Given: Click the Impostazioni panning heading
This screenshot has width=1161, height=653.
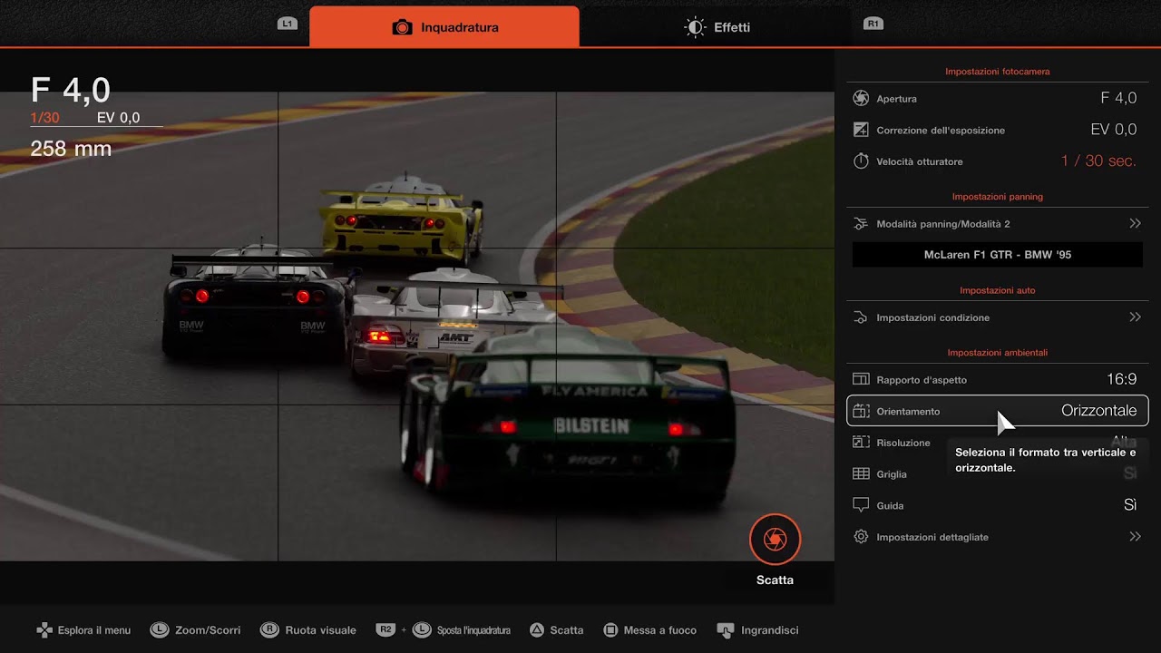Looking at the screenshot, I should coord(998,197).
